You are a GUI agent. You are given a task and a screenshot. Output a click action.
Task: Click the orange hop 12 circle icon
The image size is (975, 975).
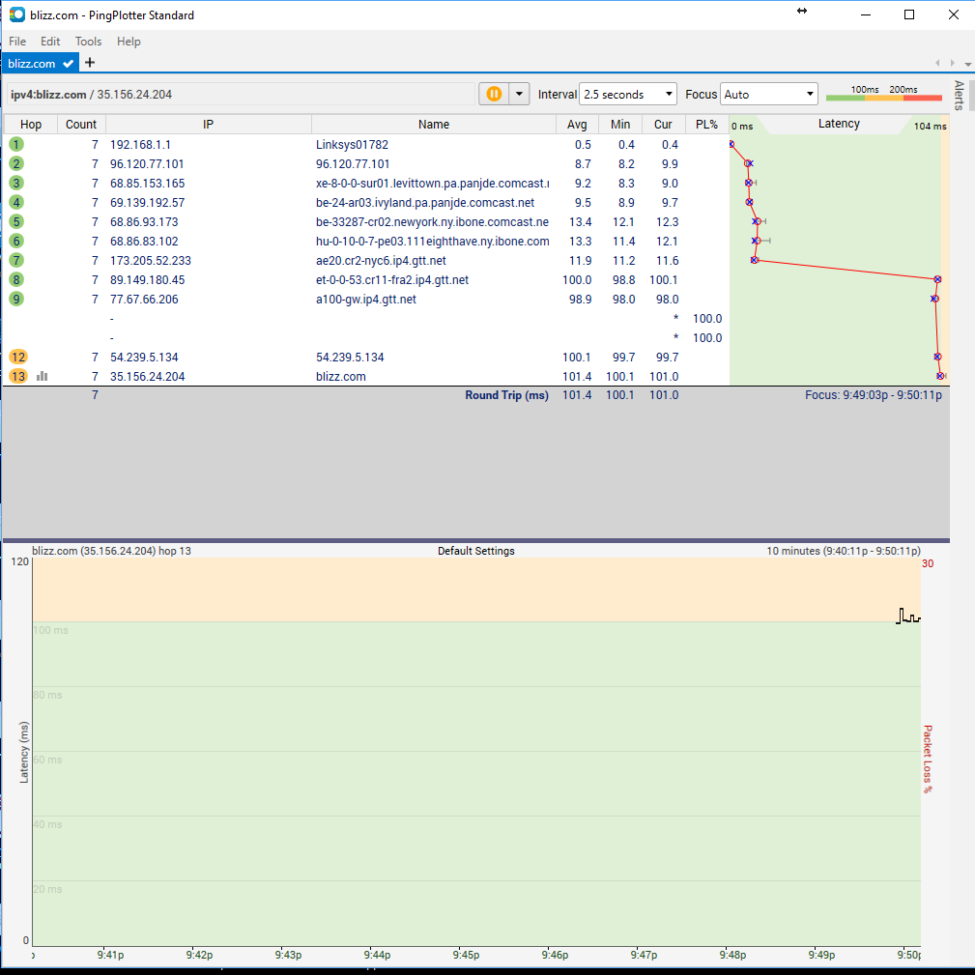tap(18, 357)
